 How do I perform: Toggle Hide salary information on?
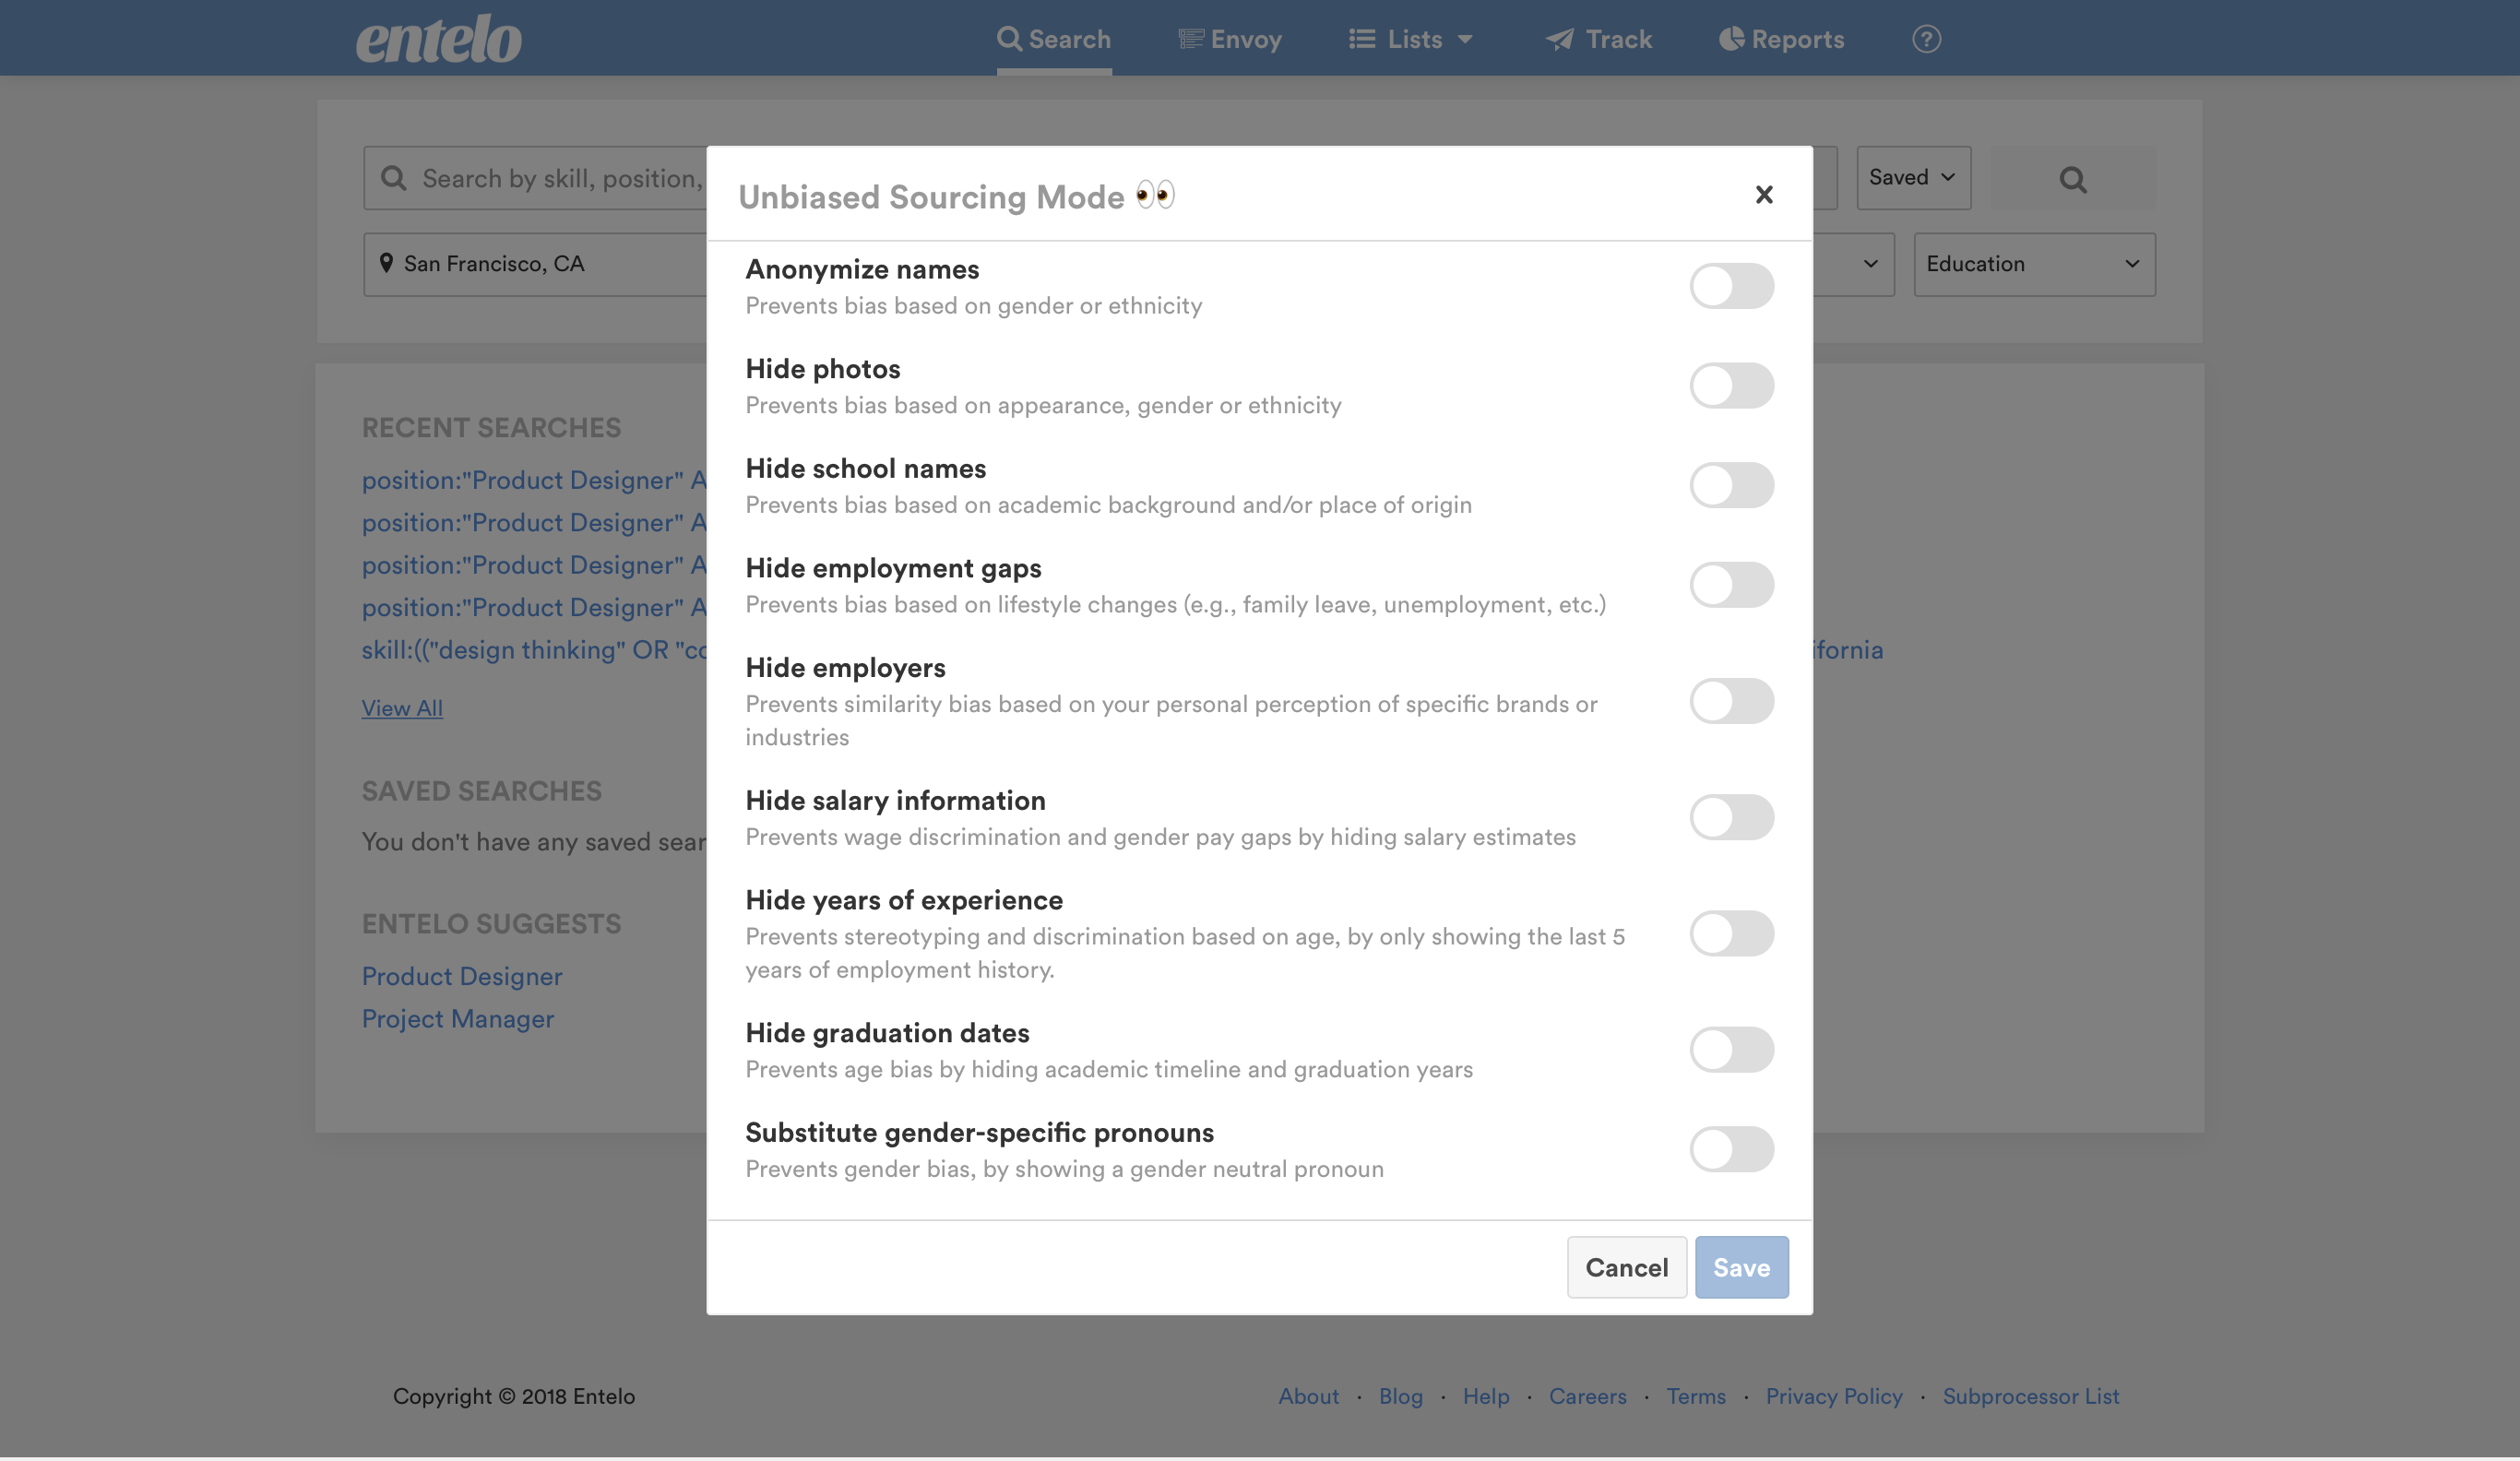tap(1731, 817)
